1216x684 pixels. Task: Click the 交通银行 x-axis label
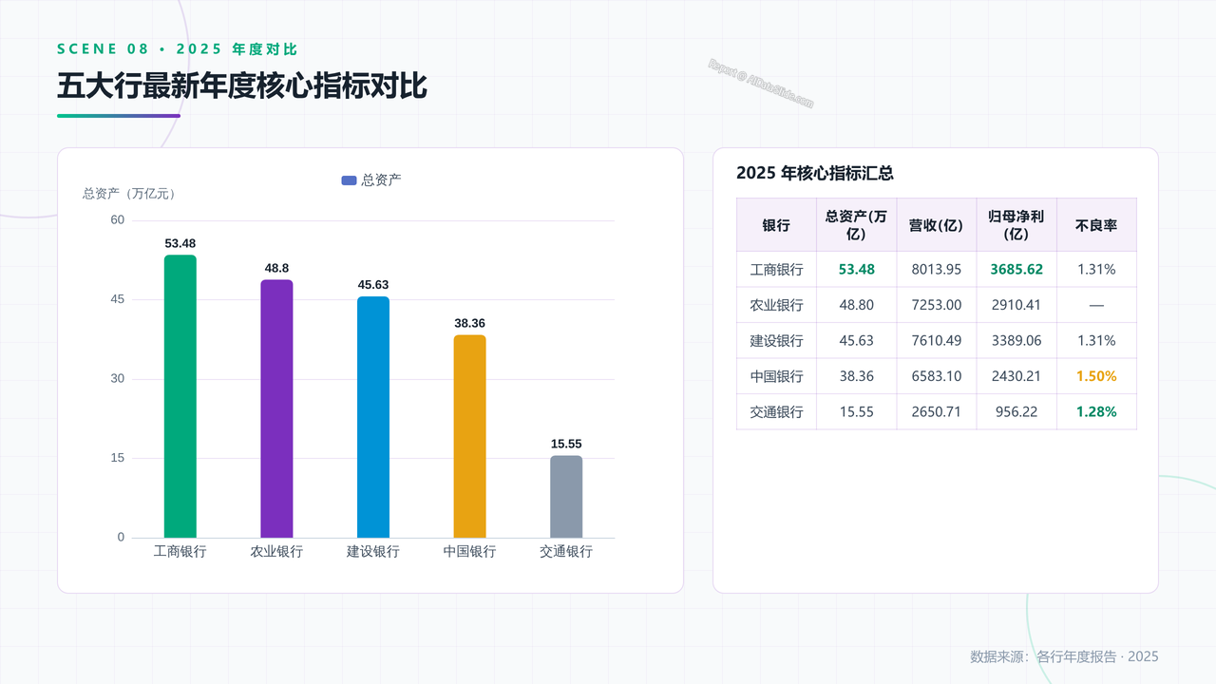566,551
